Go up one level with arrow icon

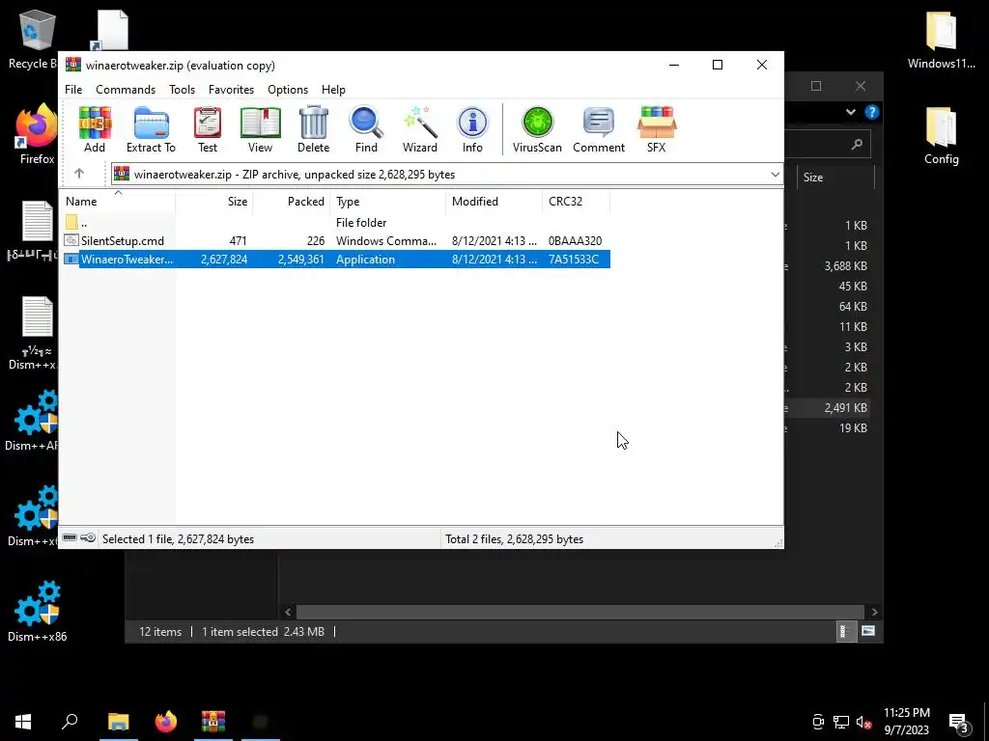(79, 174)
